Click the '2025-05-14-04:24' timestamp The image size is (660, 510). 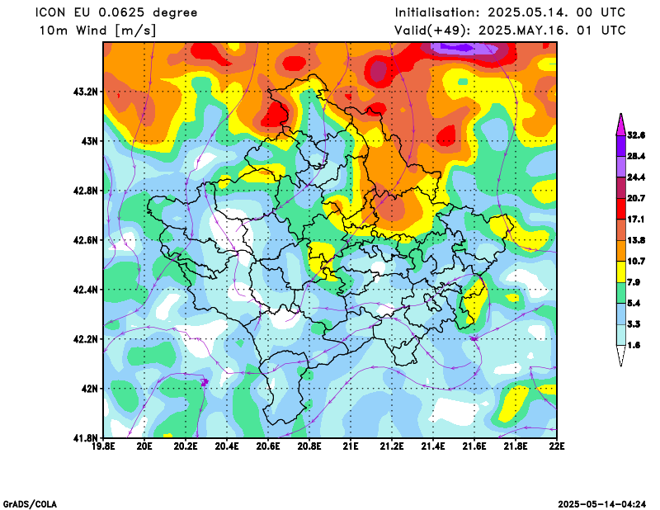602,504
